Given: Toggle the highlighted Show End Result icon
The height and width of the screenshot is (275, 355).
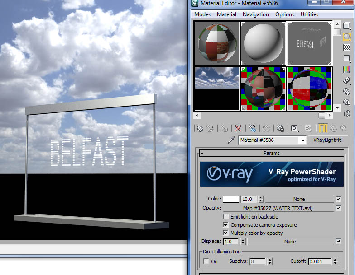Looking at the screenshot, I should point(322,128).
